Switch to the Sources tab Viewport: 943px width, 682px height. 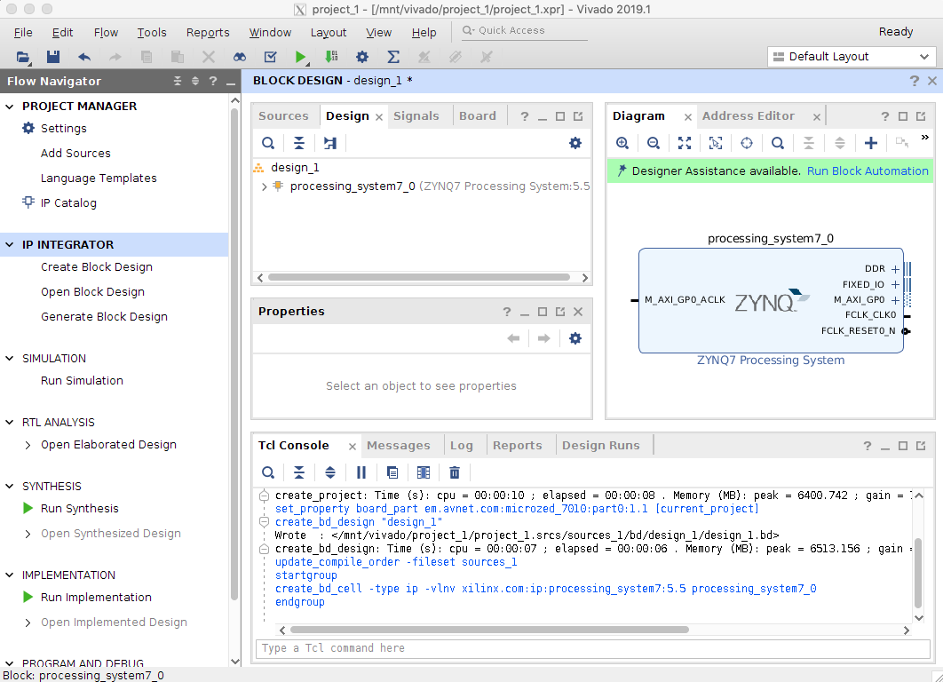[x=283, y=116]
